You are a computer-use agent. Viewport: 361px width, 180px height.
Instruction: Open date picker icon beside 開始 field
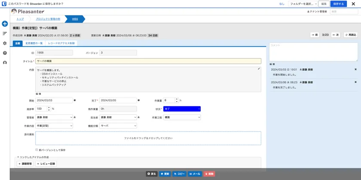click(x=75, y=100)
